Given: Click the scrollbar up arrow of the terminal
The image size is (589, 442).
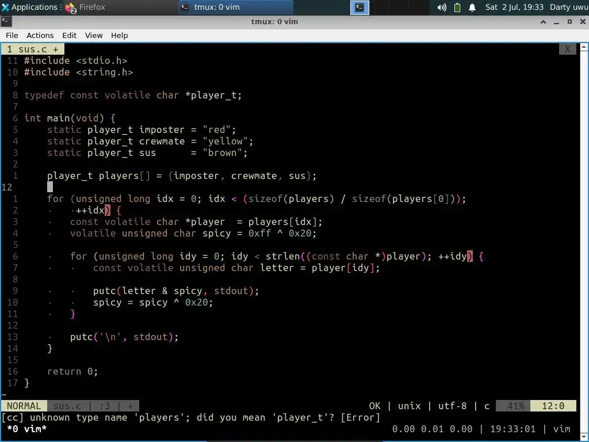Looking at the screenshot, I should coord(584,47).
